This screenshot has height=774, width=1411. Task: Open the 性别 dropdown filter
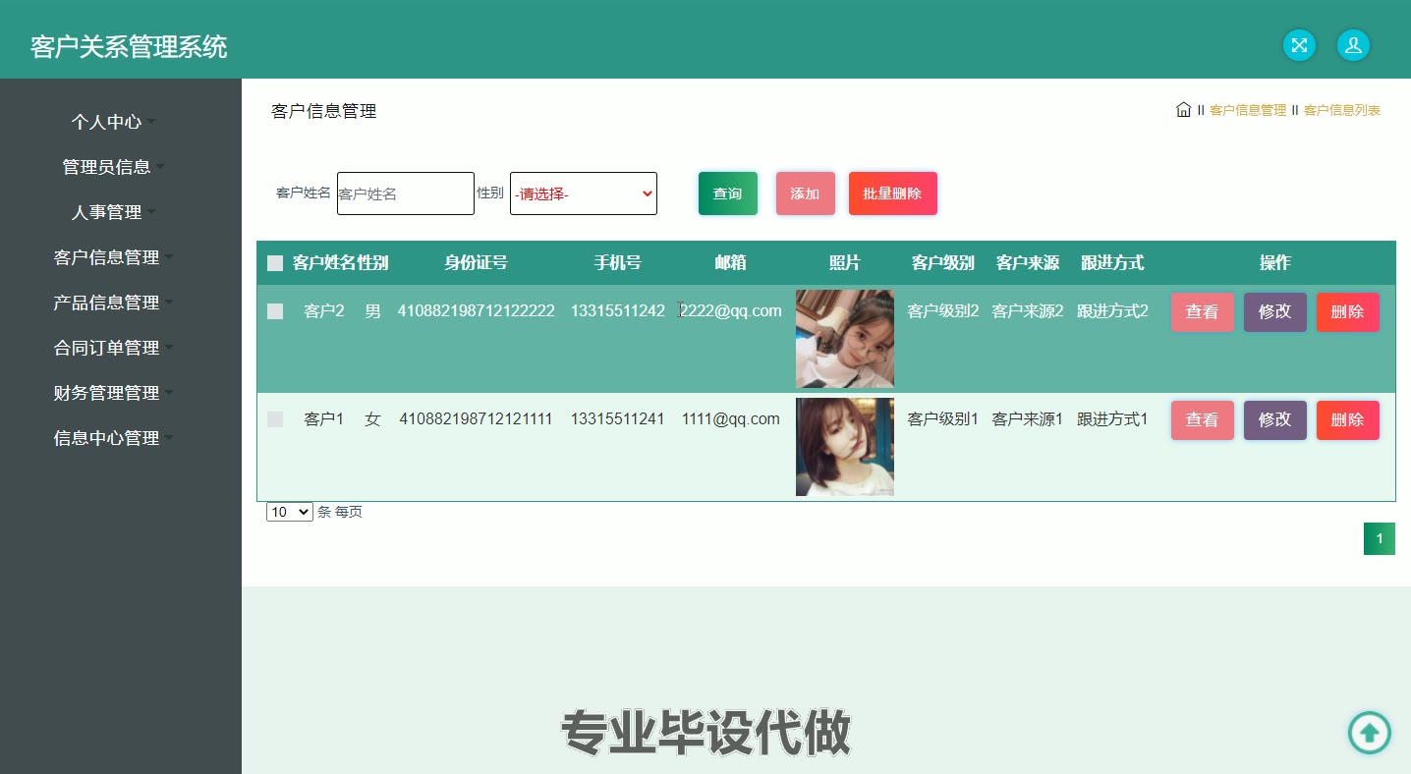click(x=584, y=193)
